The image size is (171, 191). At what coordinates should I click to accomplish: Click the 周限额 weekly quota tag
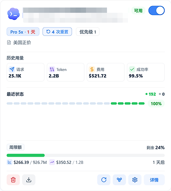click(x=15, y=147)
